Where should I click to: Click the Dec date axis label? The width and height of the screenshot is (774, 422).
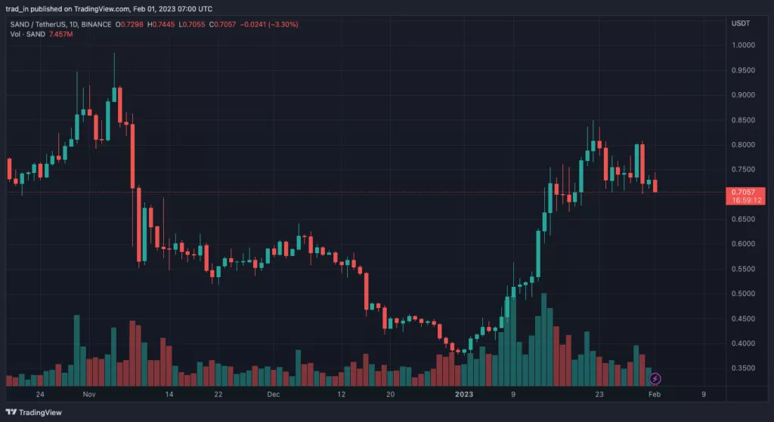pos(273,394)
